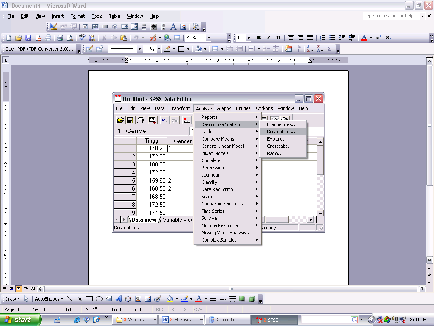Image resolution: width=434 pixels, height=326 pixels.
Task: Select the Oval drawing tool
Action: click(x=99, y=299)
